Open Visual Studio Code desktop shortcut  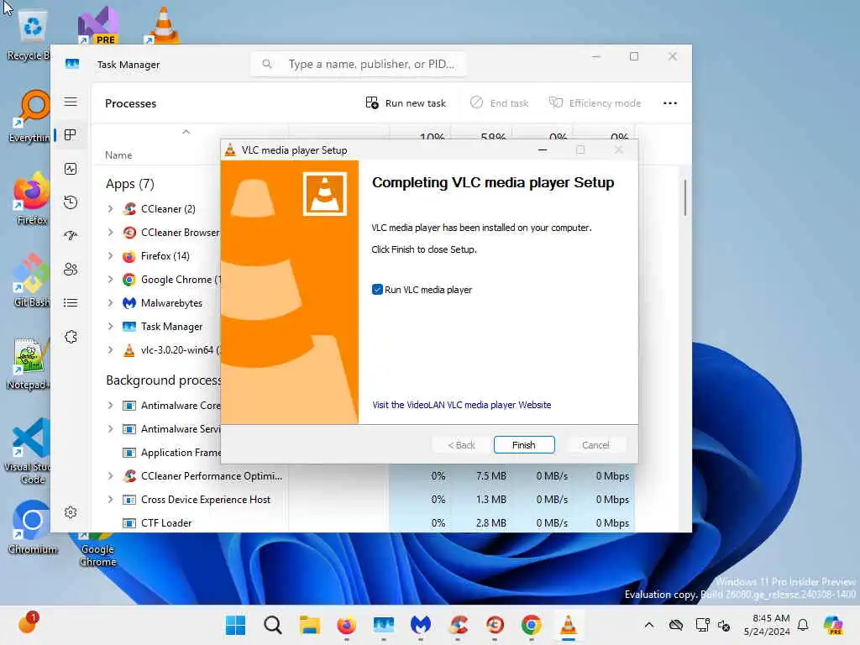(29, 451)
